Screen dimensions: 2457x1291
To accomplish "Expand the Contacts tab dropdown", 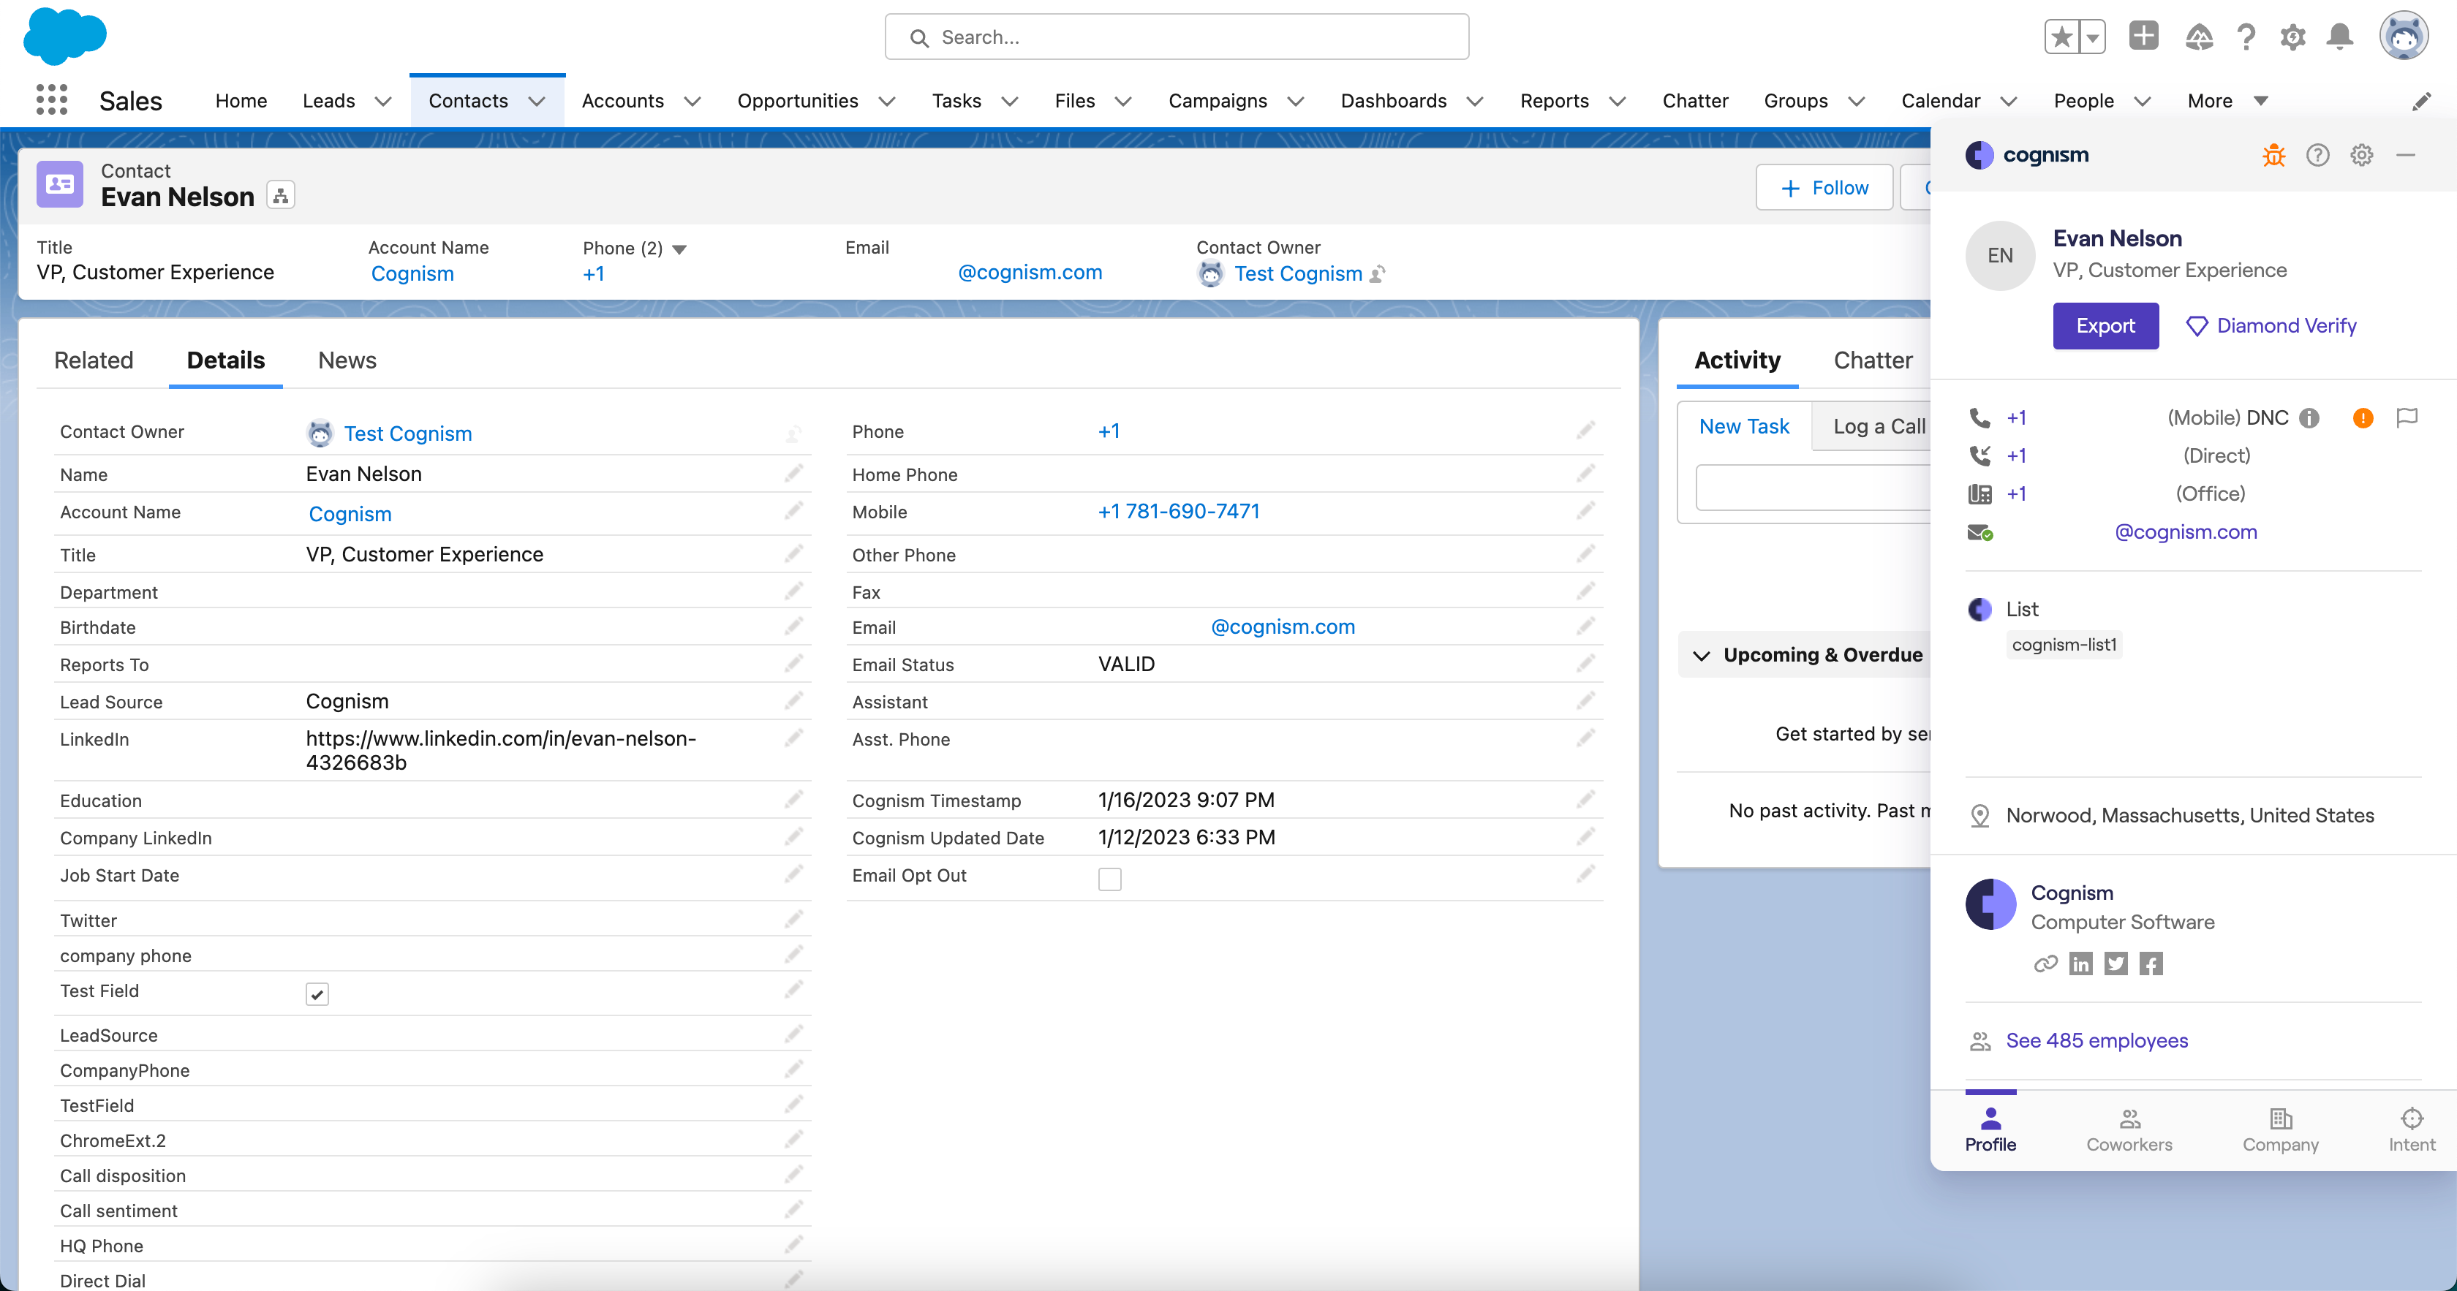I will tap(537, 101).
